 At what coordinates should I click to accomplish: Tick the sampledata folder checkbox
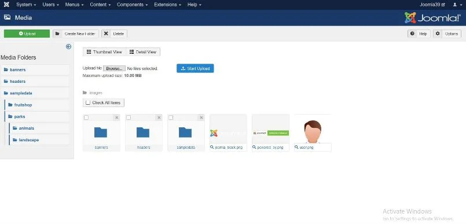tap(171, 117)
